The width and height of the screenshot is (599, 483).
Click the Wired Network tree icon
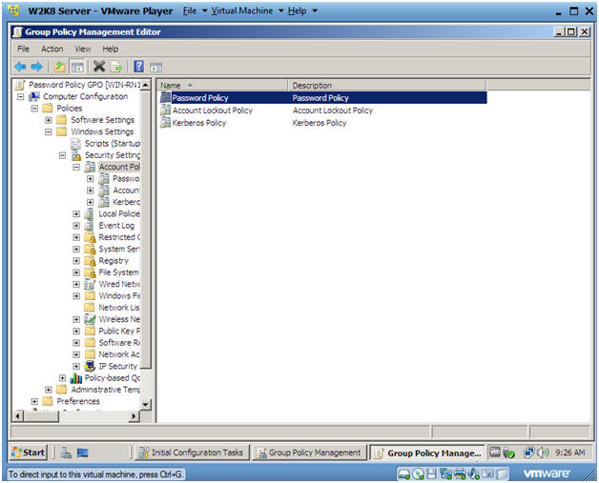[90, 284]
